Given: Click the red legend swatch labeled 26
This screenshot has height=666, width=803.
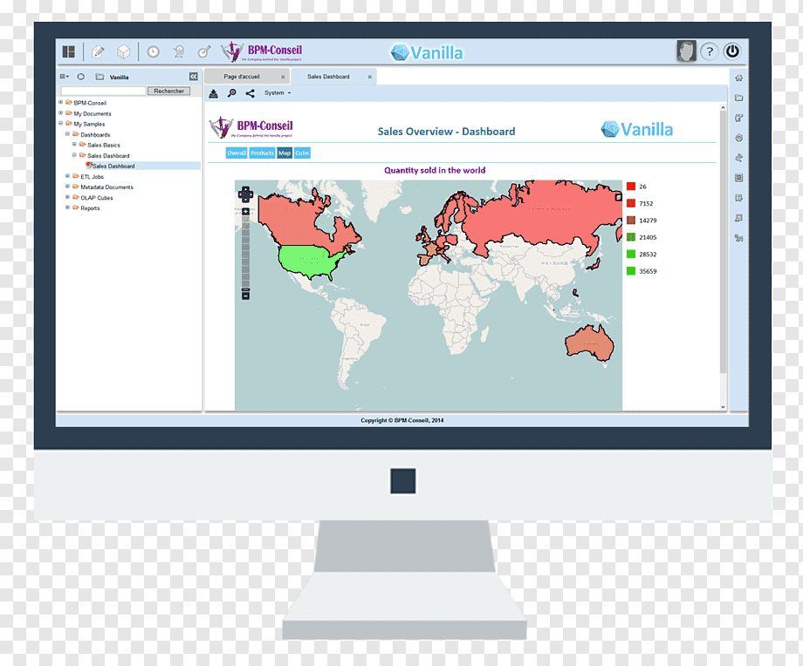Looking at the screenshot, I should [x=631, y=187].
